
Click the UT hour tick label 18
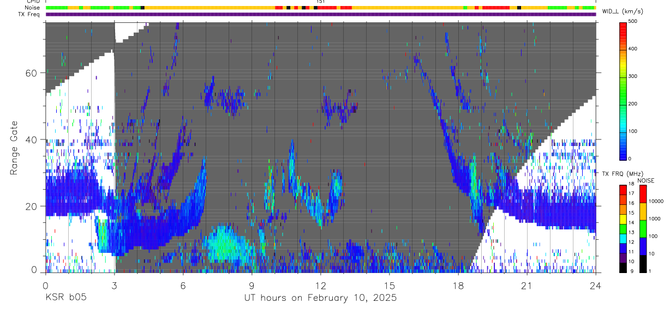pyautogui.click(x=458, y=285)
